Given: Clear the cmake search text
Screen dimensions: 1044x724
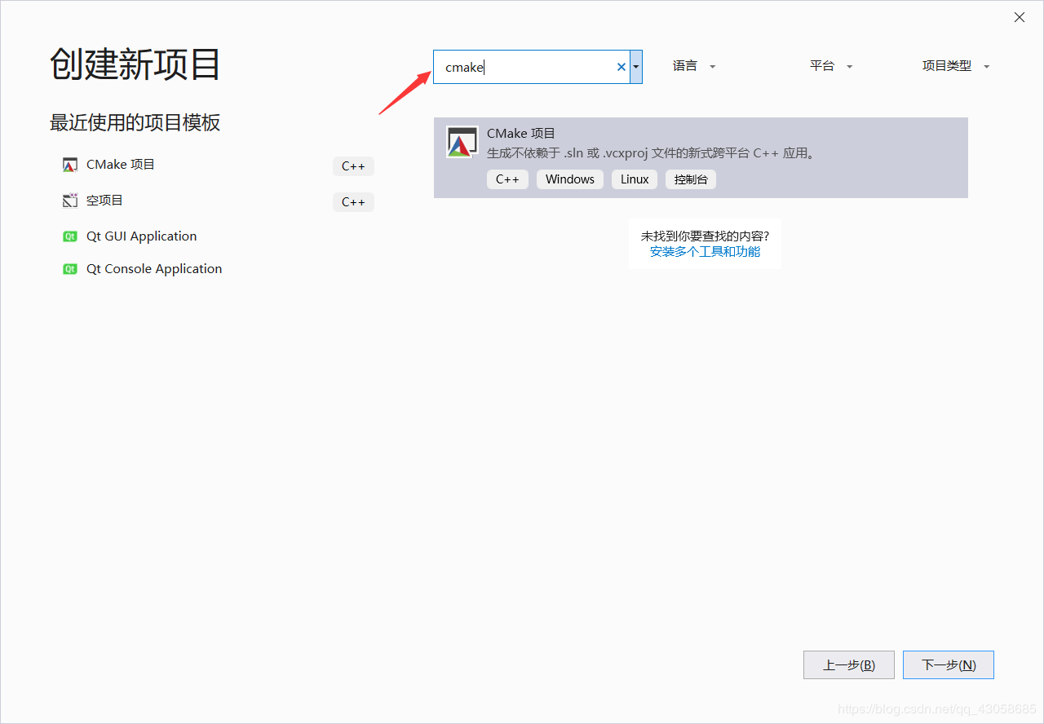Looking at the screenshot, I should tap(621, 67).
